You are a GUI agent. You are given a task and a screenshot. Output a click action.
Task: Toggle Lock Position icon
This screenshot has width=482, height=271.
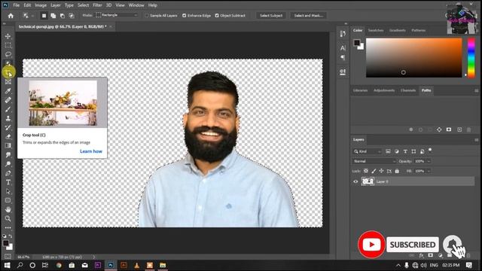(x=381, y=171)
